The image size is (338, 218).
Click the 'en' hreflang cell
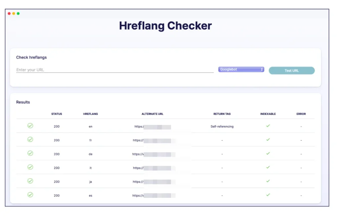[90, 126]
